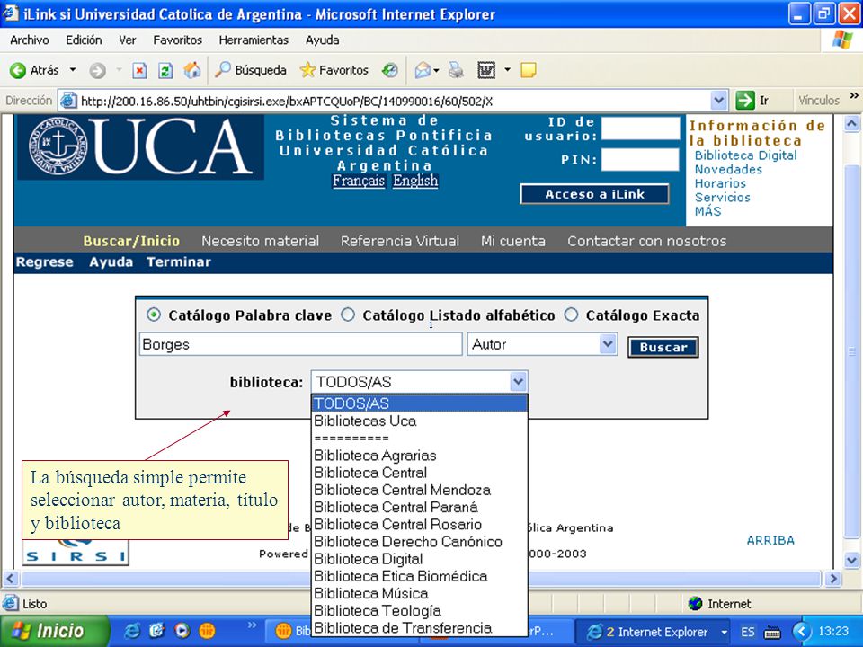Image resolution: width=863 pixels, height=647 pixels.
Task: Click the forward navigation arrow icon
Action: 97,70
